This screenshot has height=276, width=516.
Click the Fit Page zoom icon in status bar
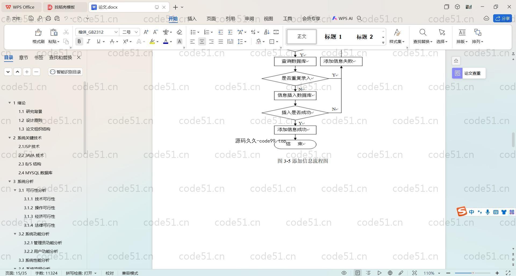tap(414, 273)
